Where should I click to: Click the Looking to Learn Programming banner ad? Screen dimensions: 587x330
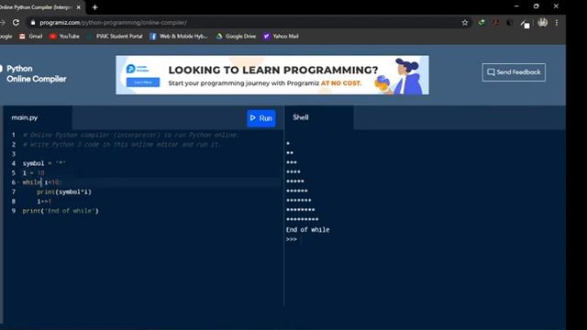pos(272,75)
